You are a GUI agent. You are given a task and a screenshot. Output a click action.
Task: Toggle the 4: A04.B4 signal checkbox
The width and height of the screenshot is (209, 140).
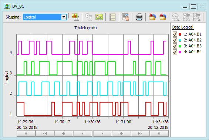[175, 52]
